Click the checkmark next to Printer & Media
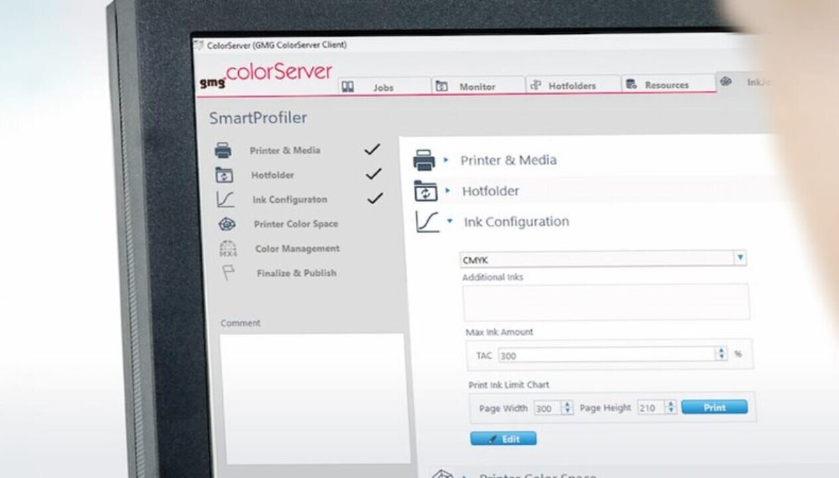 372,150
